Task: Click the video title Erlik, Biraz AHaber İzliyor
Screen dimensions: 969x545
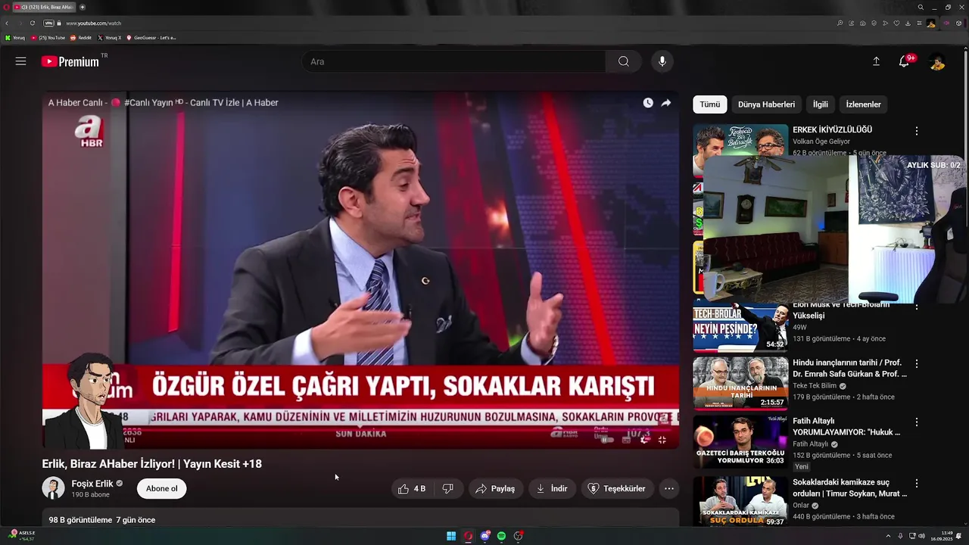Action: coord(151,464)
